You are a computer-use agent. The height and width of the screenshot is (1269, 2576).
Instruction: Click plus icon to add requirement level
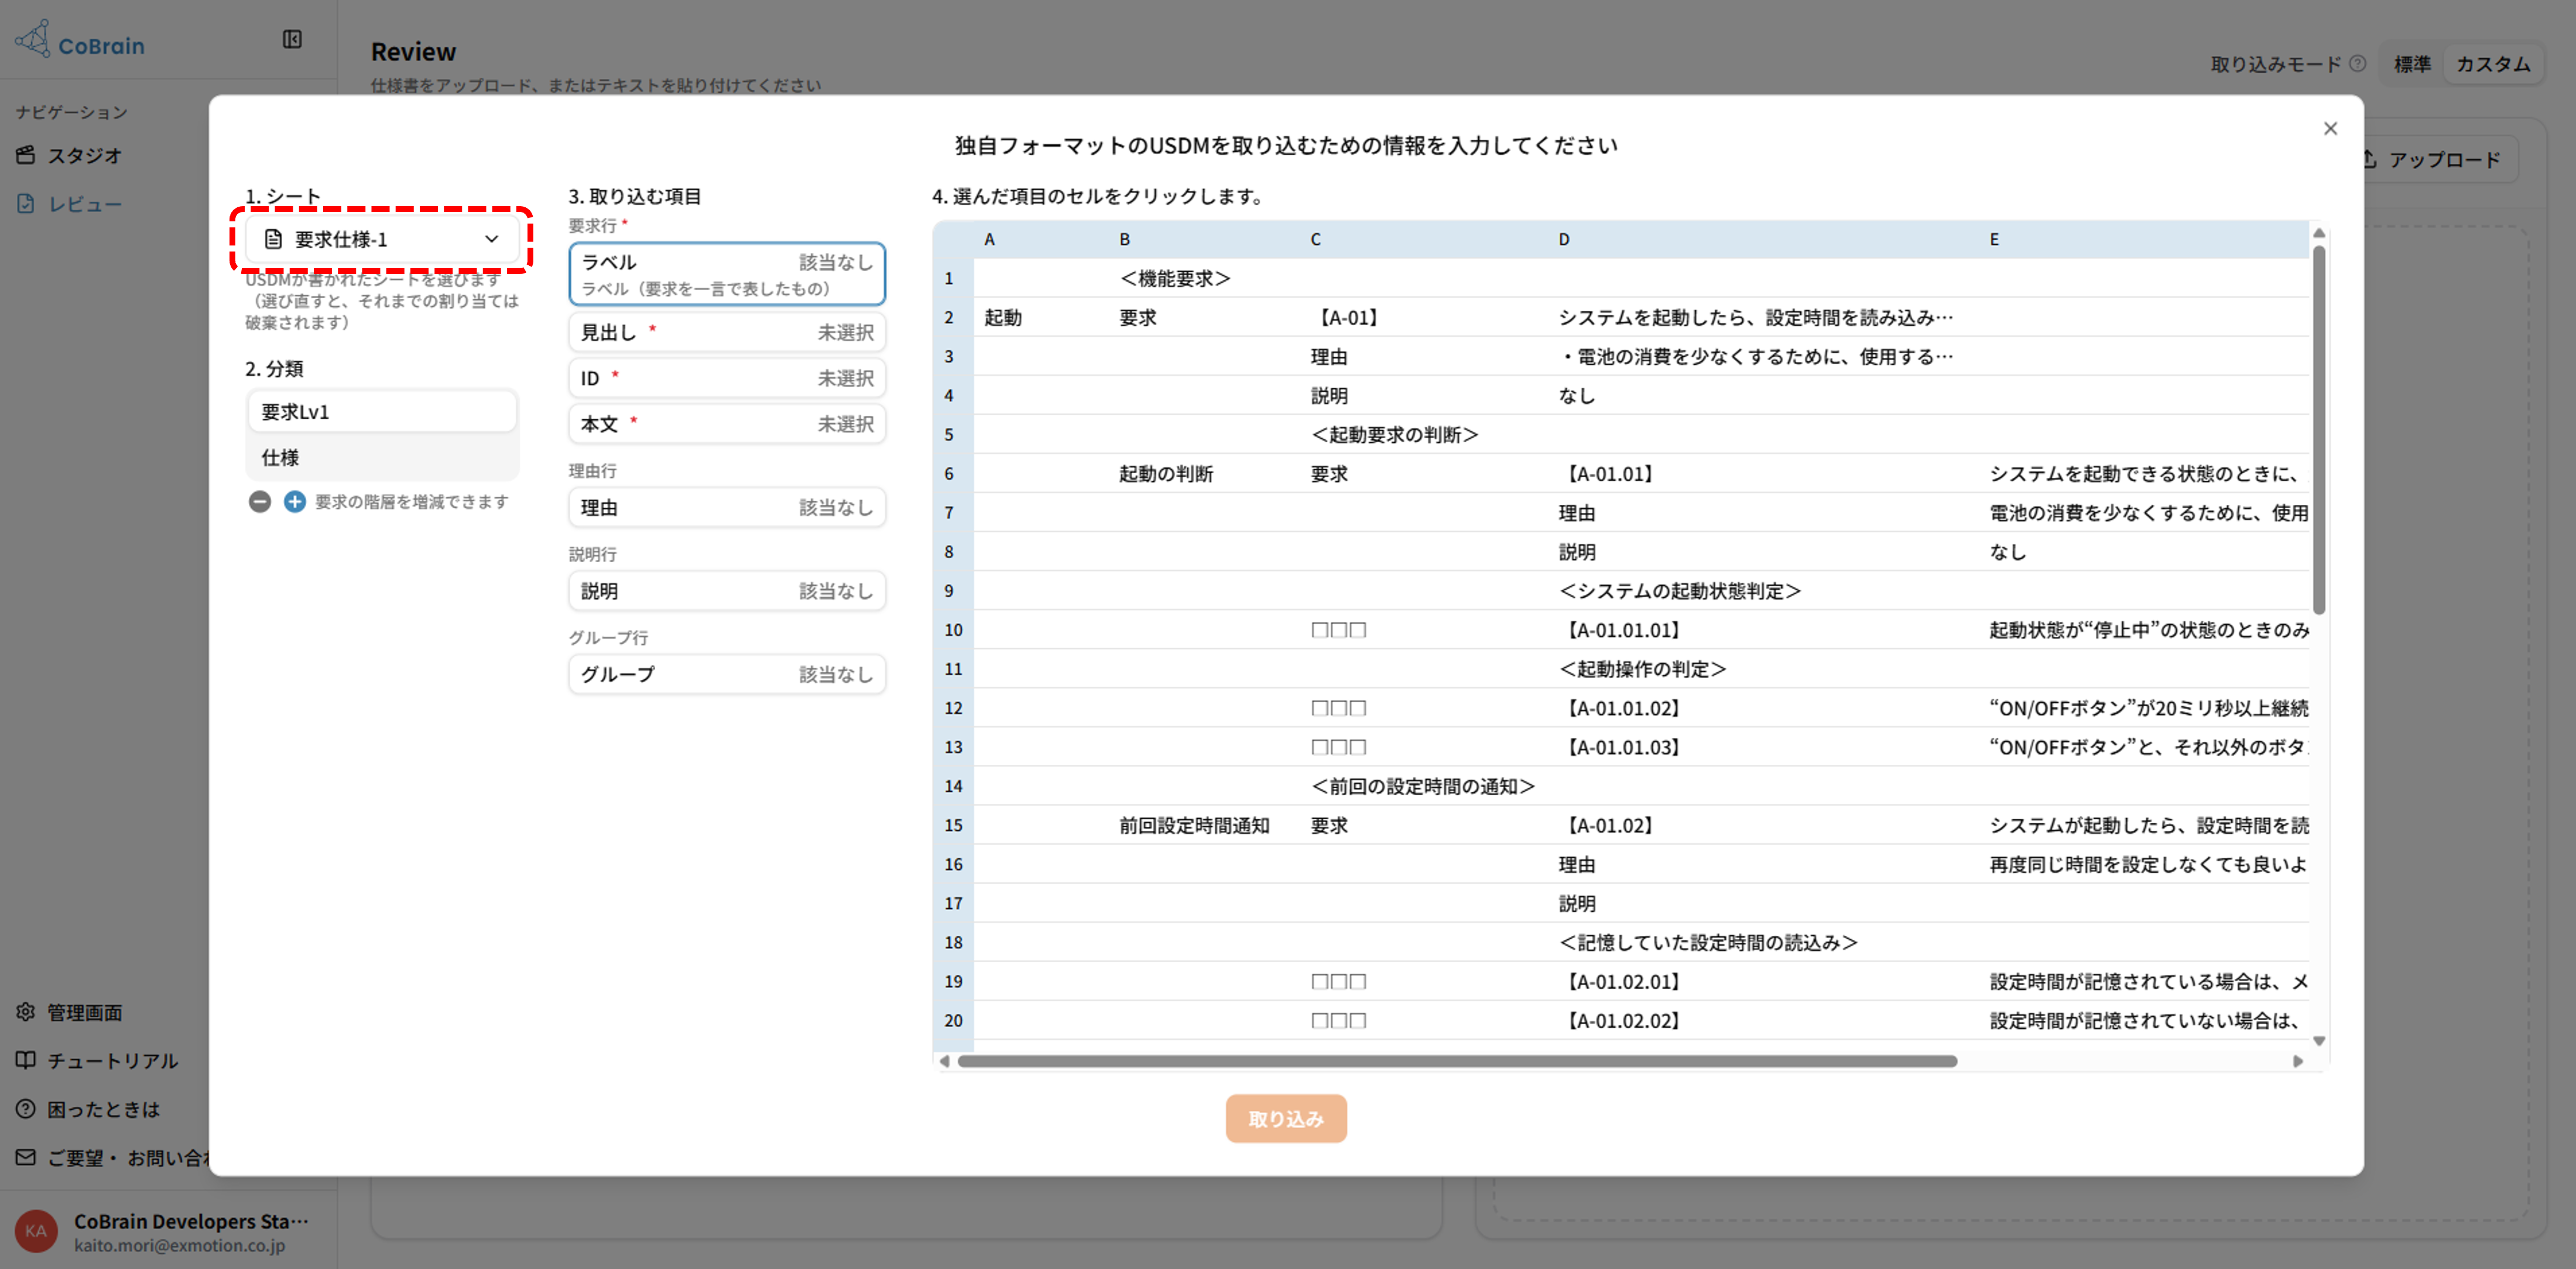coord(295,501)
